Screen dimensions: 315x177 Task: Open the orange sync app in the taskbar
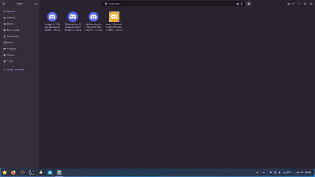pos(22,172)
